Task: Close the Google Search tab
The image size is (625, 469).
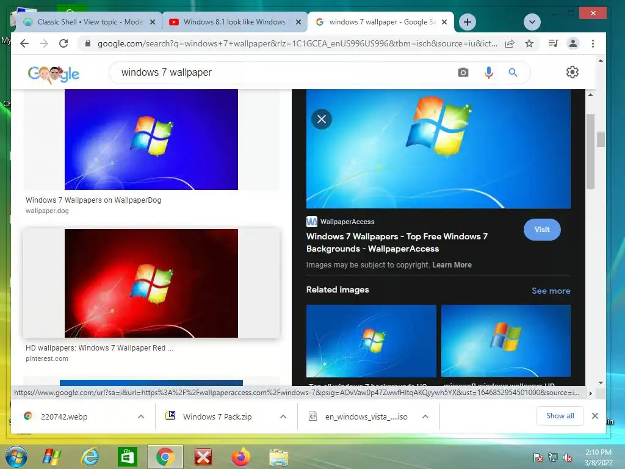Action: click(444, 22)
